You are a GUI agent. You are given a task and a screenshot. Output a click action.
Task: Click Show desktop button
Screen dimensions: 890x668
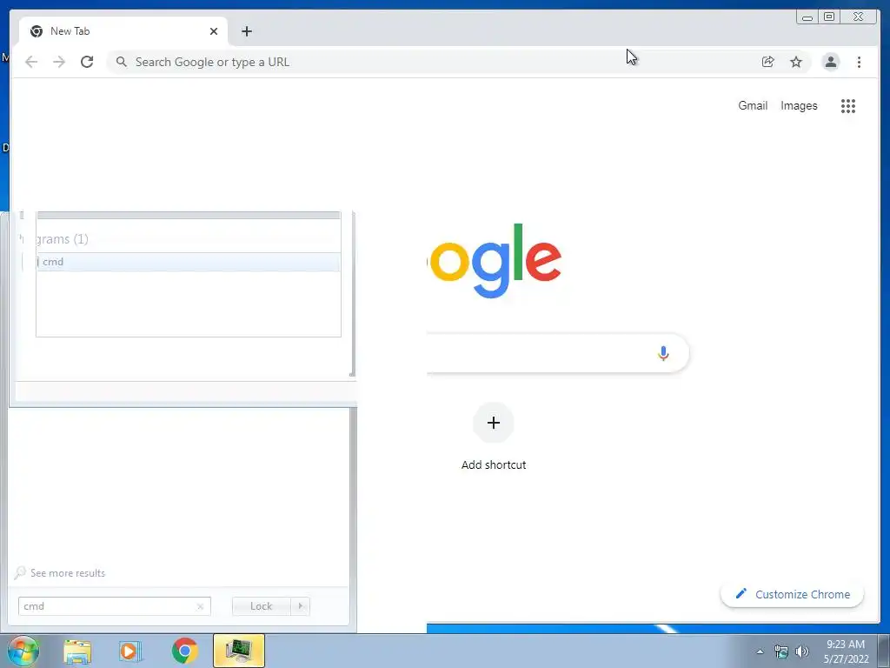pyautogui.click(x=884, y=651)
